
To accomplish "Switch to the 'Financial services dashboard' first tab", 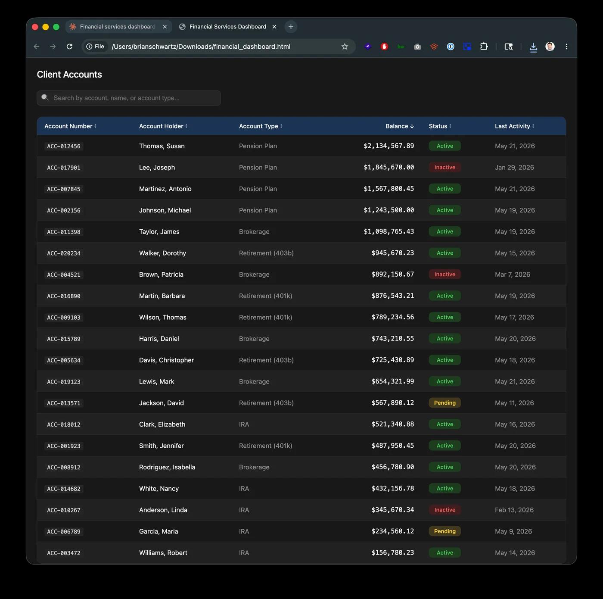I will [x=119, y=27].
